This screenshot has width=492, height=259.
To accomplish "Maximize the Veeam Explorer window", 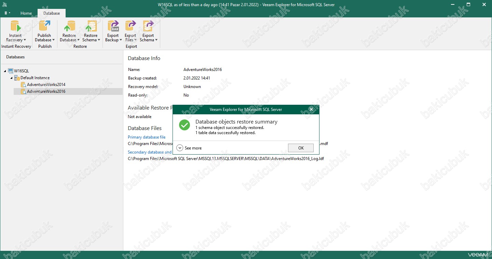I will click(468, 4).
